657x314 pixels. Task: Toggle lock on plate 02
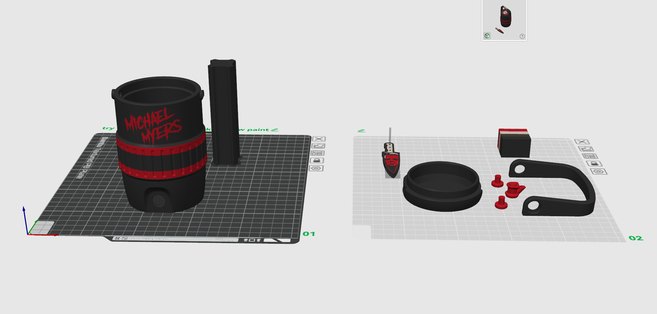(594, 164)
